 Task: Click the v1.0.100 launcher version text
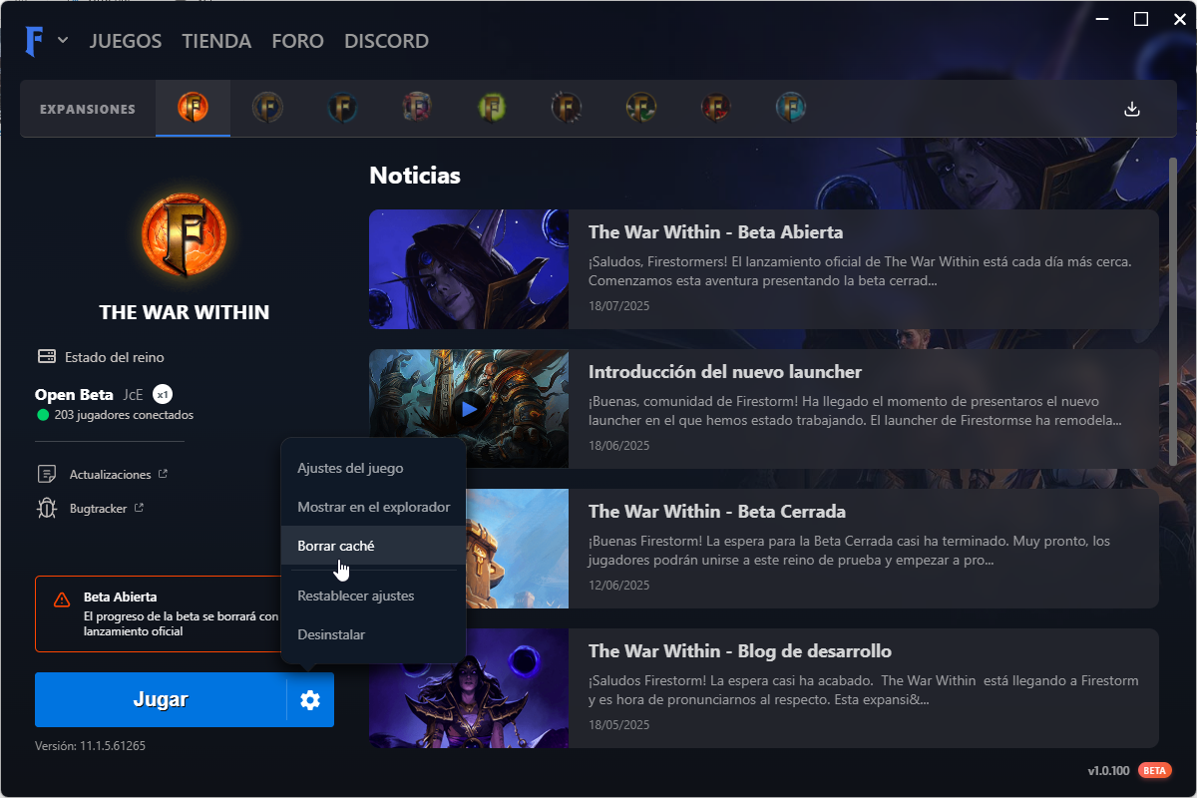click(1108, 771)
